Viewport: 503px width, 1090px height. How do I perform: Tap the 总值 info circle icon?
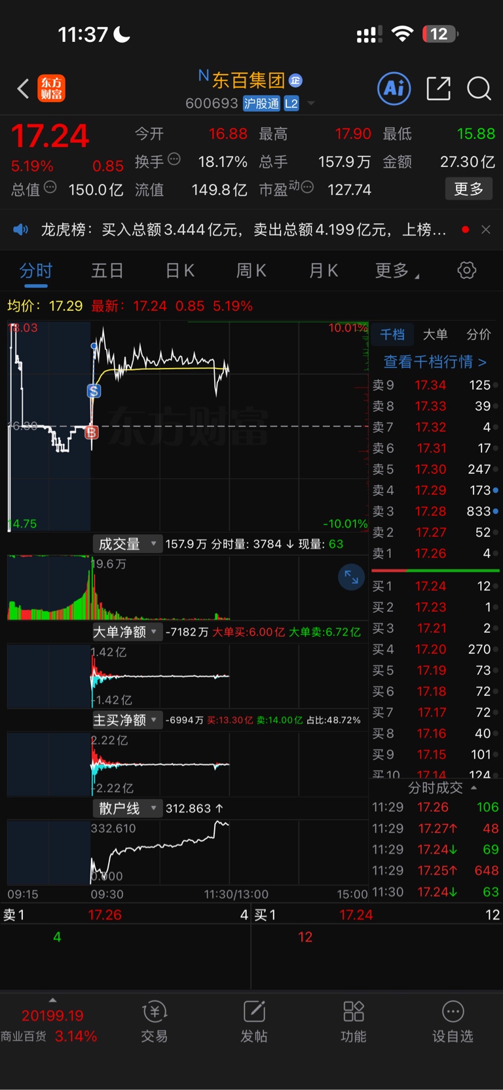(x=50, y=187)
